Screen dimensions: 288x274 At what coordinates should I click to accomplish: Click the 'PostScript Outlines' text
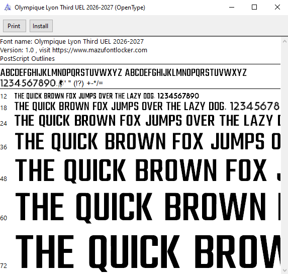[x=27, y=59]
